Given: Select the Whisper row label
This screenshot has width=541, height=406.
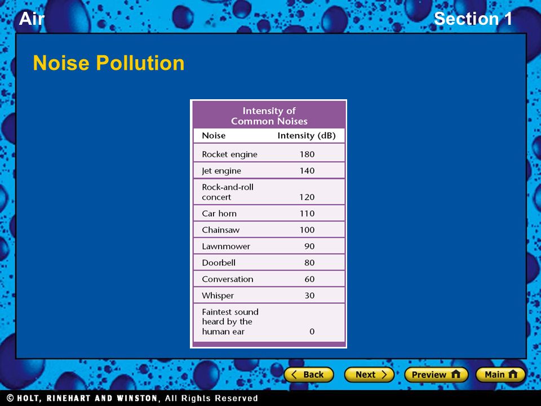Looking at the screenshot, I should click(x=218, y=296).
